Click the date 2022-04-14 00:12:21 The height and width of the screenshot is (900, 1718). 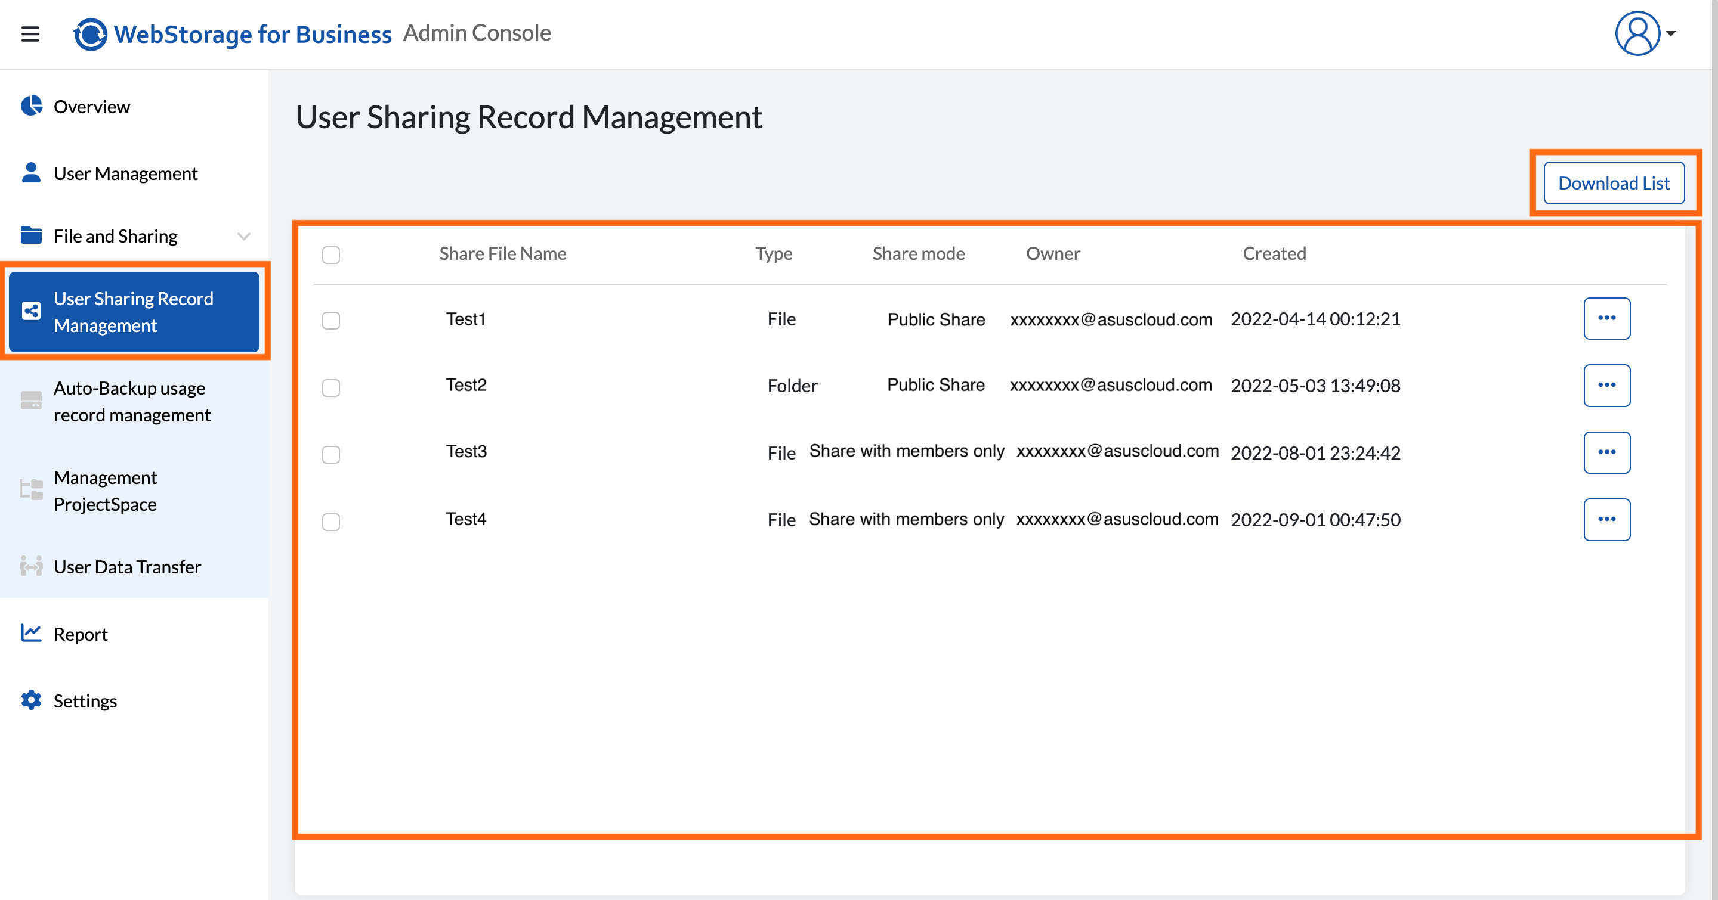pos(1315,319)
